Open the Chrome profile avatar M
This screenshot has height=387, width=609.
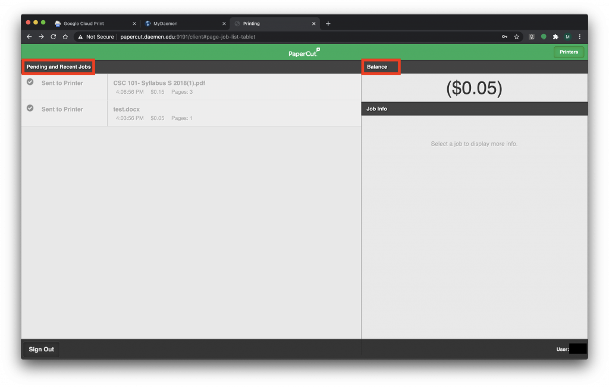coord(567,37)
